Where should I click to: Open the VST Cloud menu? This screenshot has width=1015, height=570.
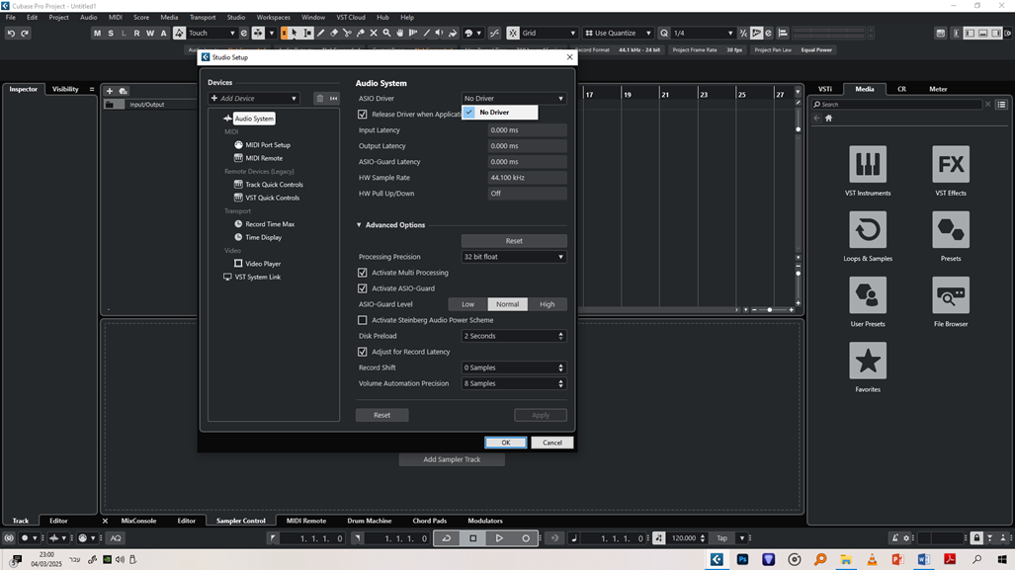[351, 18]
